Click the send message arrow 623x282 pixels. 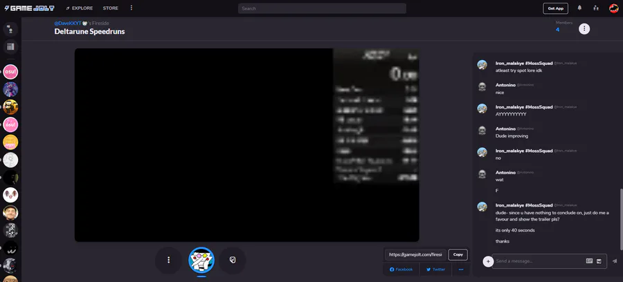tap(615, 261)
